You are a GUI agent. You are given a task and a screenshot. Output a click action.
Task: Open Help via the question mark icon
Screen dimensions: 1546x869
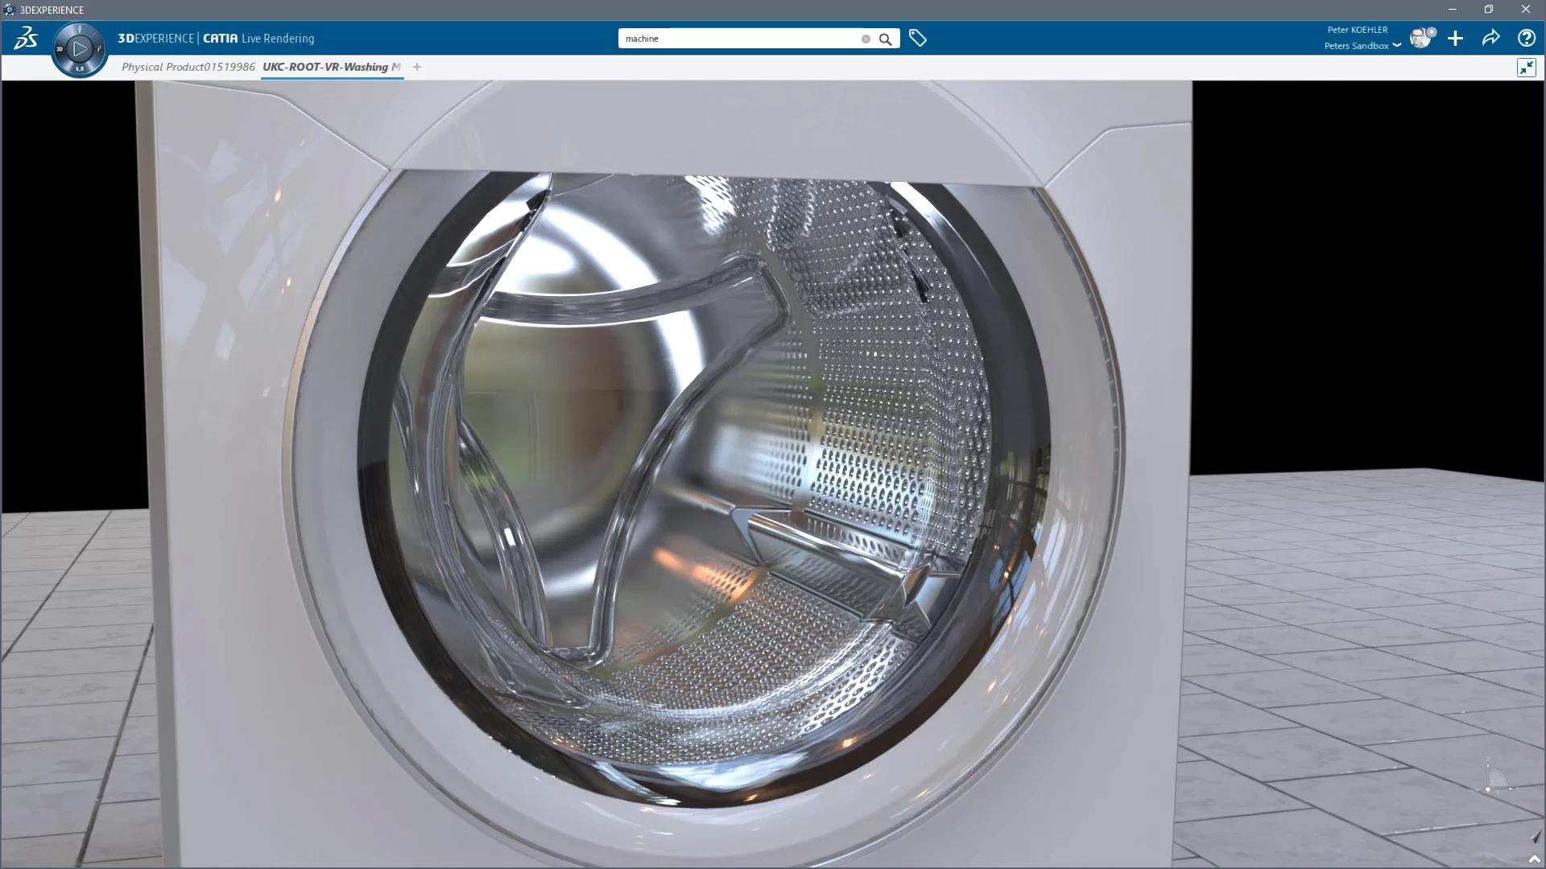1527,38
